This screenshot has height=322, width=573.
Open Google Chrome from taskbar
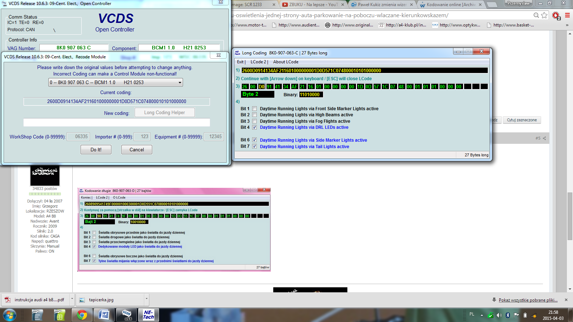tap(82, 315)
